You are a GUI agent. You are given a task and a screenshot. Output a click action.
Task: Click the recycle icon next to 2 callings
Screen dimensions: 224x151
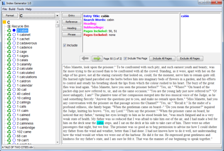pos(9,102)
